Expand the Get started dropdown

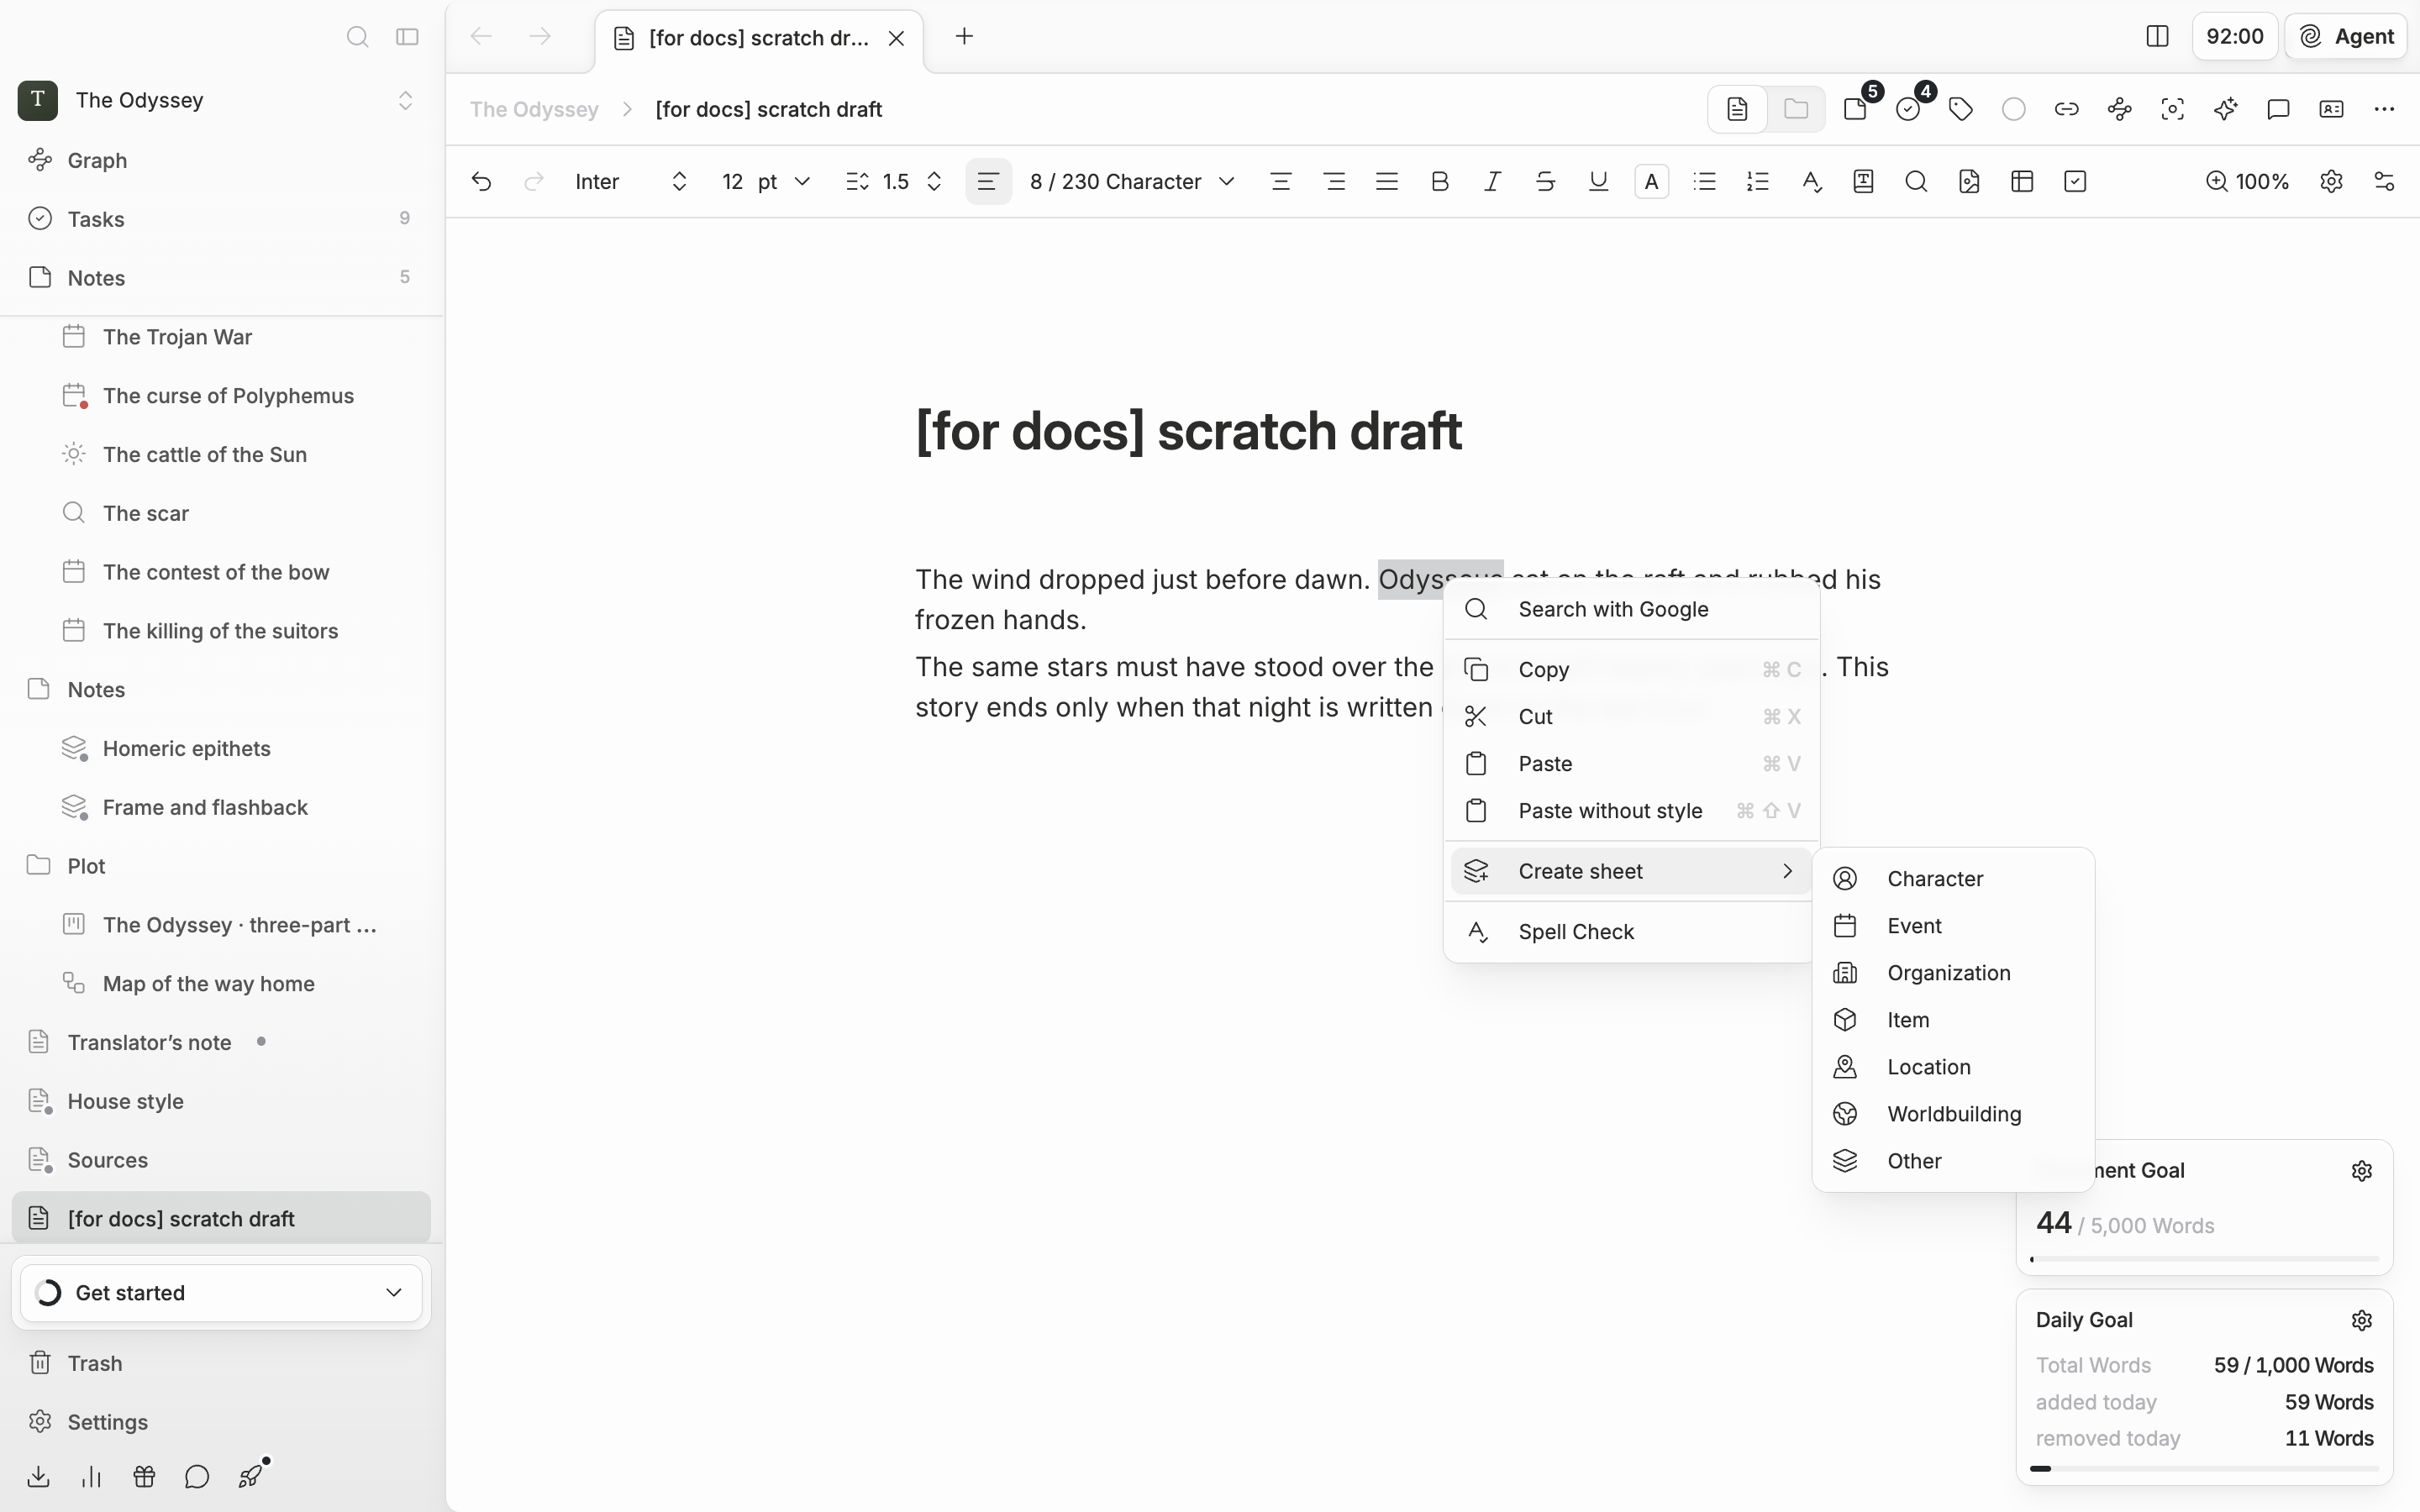coord(221,1292)
